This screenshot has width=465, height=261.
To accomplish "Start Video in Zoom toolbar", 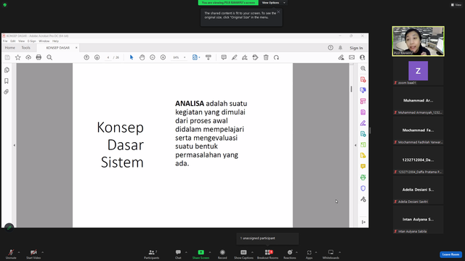I will coord(33,254).
